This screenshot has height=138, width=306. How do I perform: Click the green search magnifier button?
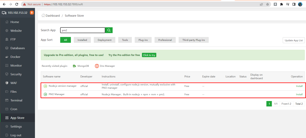tap(109, 30)
